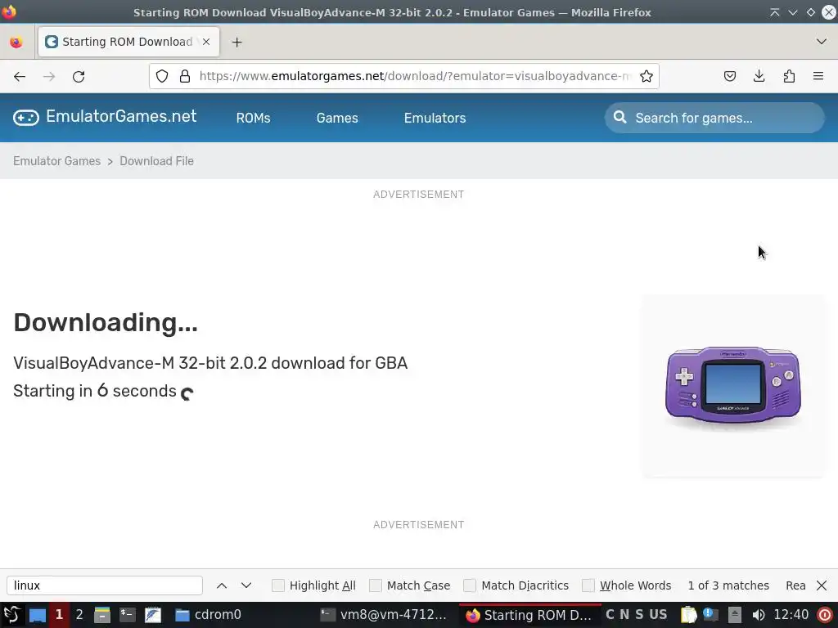
Task: Open the tracking protection shield icon
Action: tap(162, 76)
